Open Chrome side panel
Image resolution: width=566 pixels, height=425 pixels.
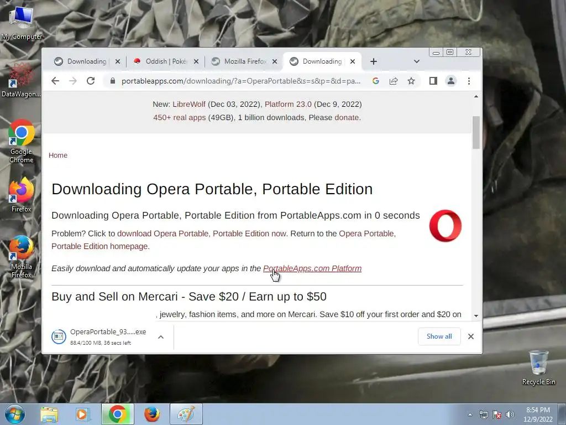[x=433, y=81]
